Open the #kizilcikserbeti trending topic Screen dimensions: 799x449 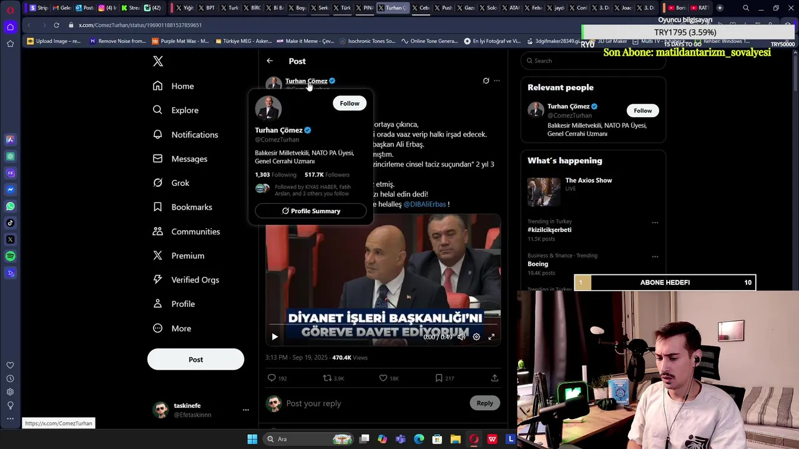(x=549, y=229)
